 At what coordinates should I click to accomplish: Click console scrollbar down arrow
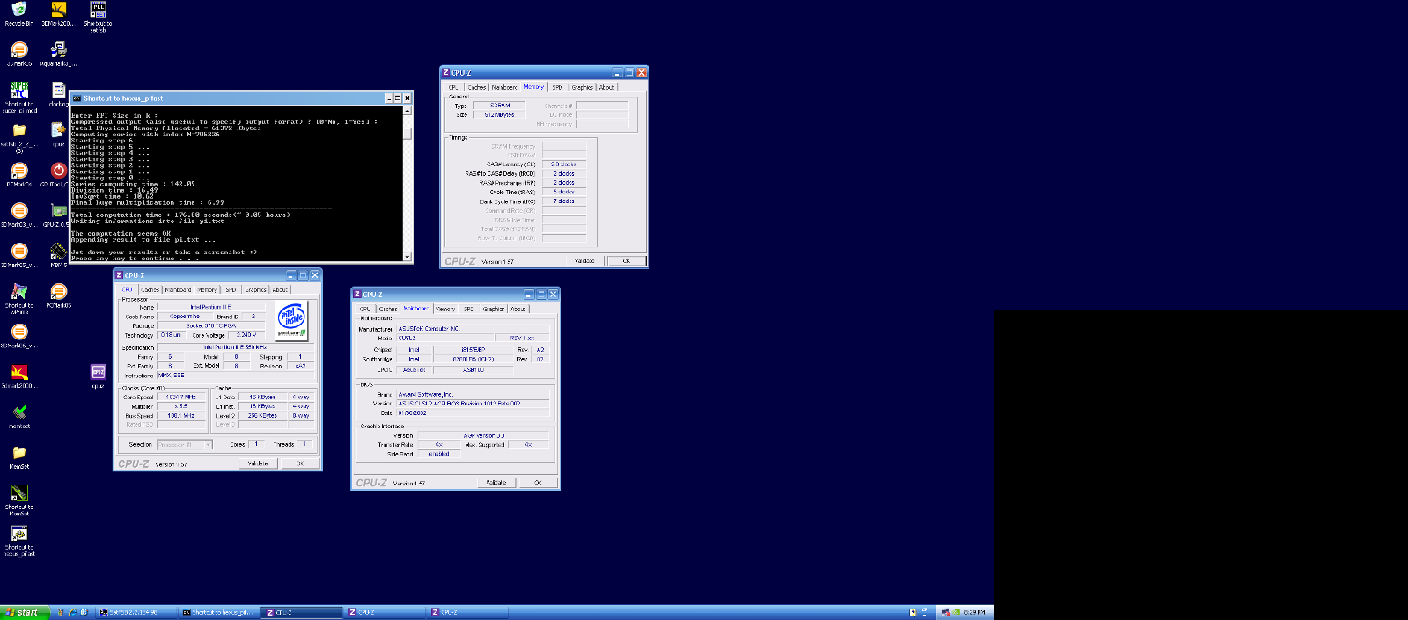(x=407, y=257)
